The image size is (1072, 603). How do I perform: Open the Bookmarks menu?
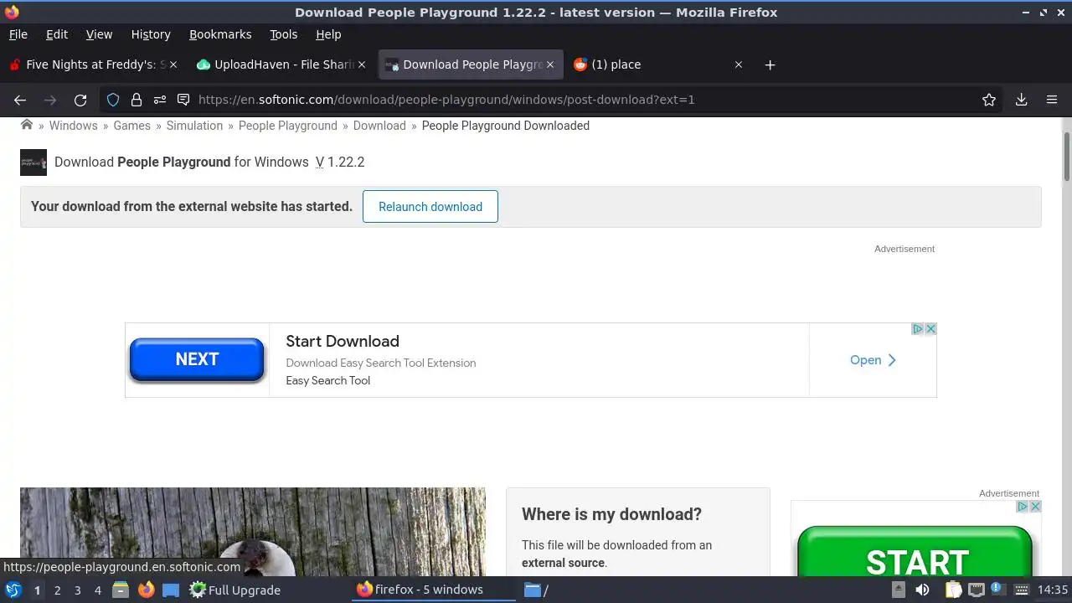pyautogui.click(x=220, y=34)
